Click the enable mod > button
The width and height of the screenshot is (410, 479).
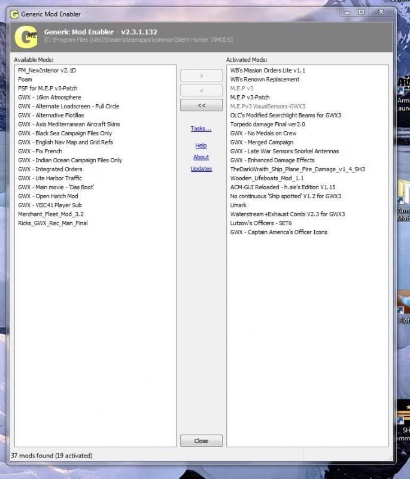pos(201,75)
